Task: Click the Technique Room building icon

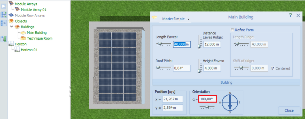Action: coord(23,38)
